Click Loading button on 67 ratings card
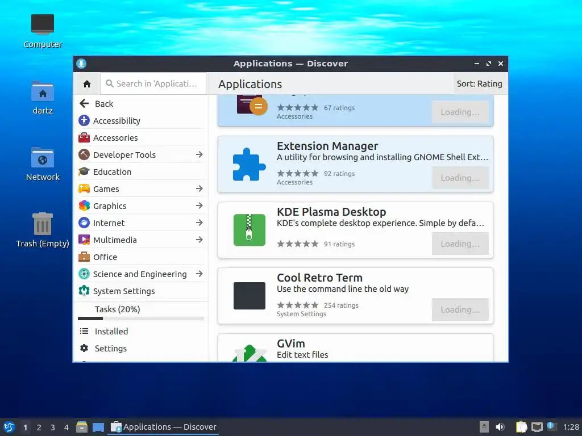 [x=460, y=112]
